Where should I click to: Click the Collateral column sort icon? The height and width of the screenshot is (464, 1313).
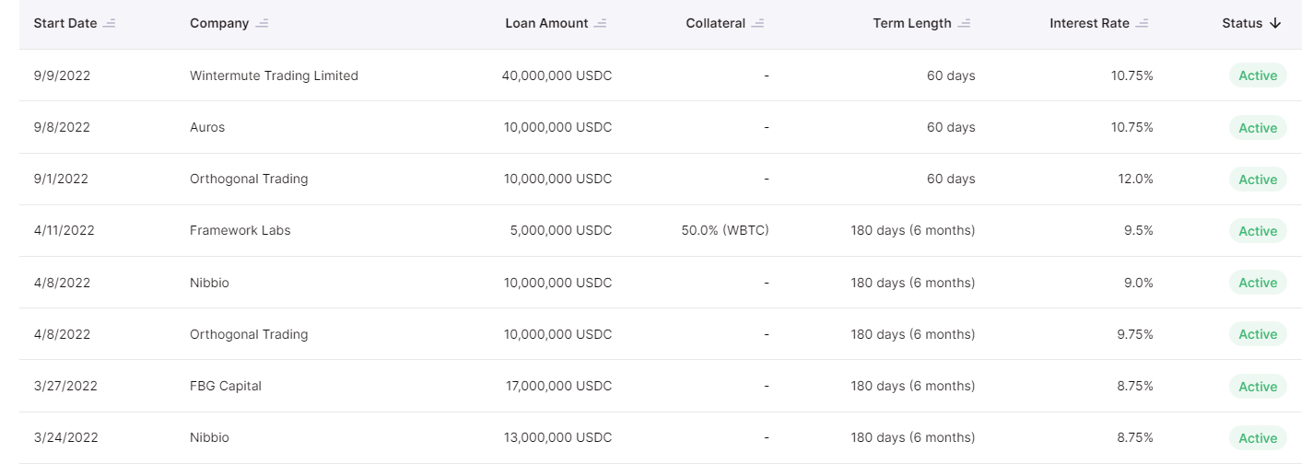pyautogui.click(x=758, y=24)
